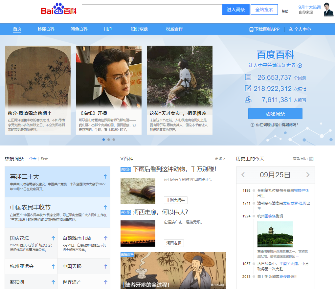
Task: Click the search input field
Action: (x=152, y=10)
